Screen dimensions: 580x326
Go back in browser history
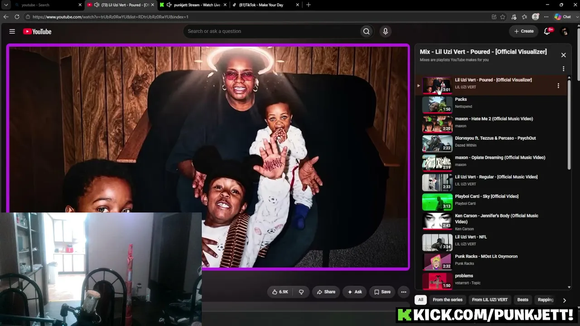pyautogui.click(x=6, y=17)
